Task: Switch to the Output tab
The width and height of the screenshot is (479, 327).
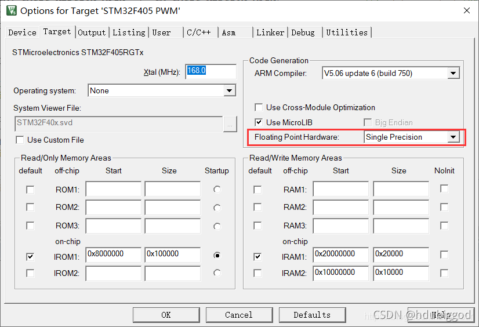Action: point(92,32)
